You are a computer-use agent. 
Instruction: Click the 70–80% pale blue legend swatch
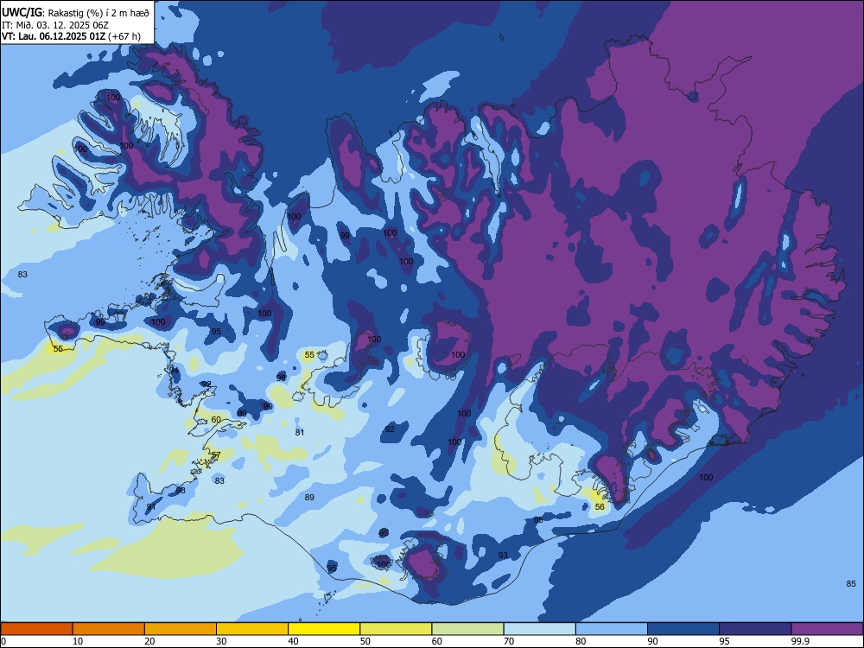coord(540,629)
